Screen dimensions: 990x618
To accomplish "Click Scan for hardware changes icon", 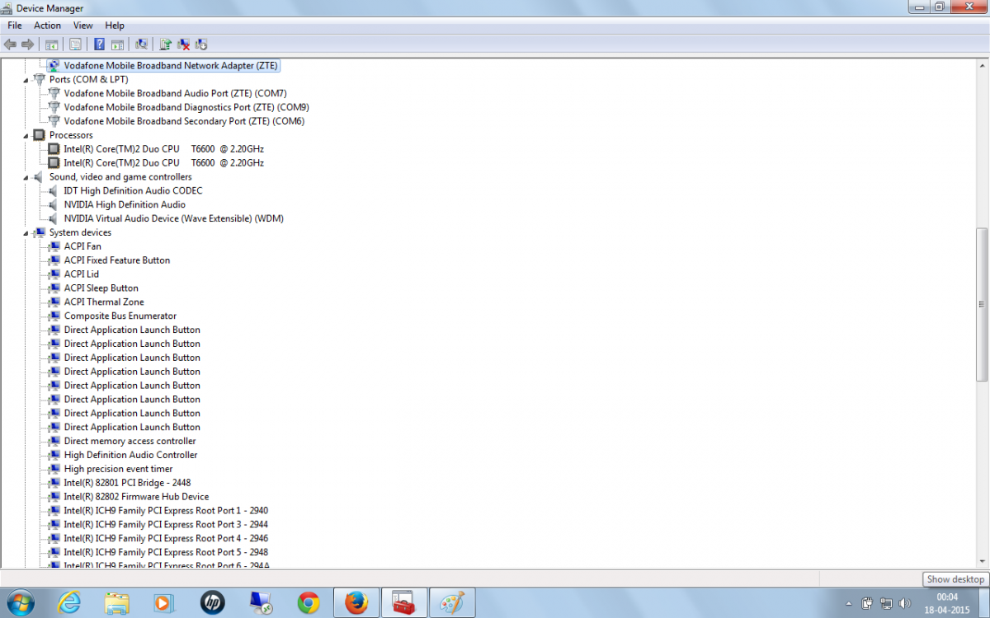I will point(141,44).
